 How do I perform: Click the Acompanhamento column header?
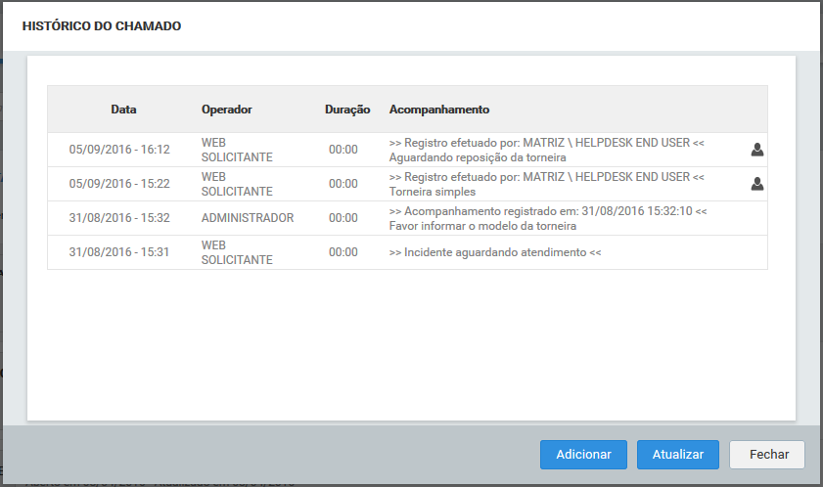point(439,110)
